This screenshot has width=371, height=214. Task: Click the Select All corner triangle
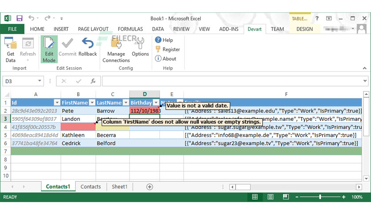[x=7, y=95]
